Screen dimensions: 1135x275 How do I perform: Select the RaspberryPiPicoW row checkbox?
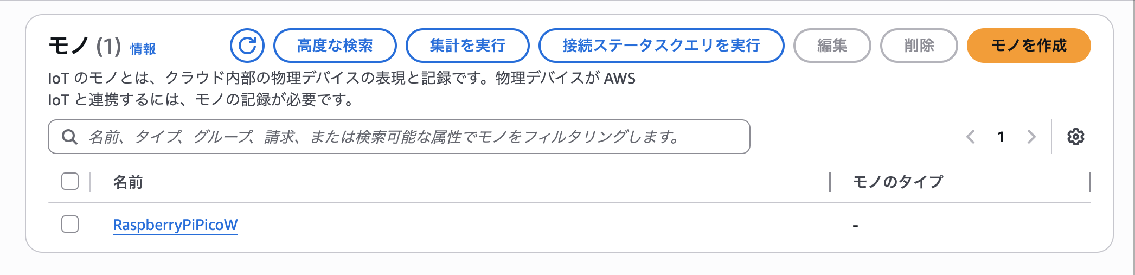[x=70, y=224]
